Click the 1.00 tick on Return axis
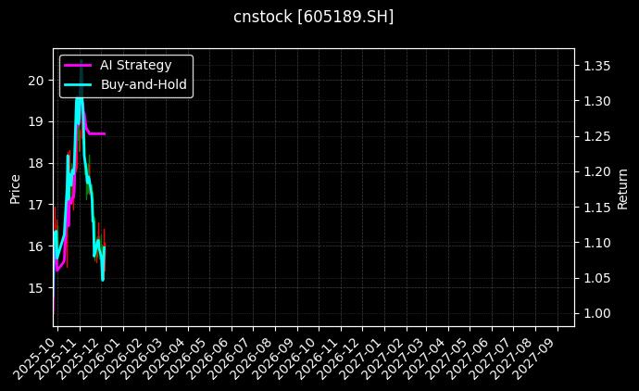The width and height of the screenshot is (639, 391). [595, 314]
